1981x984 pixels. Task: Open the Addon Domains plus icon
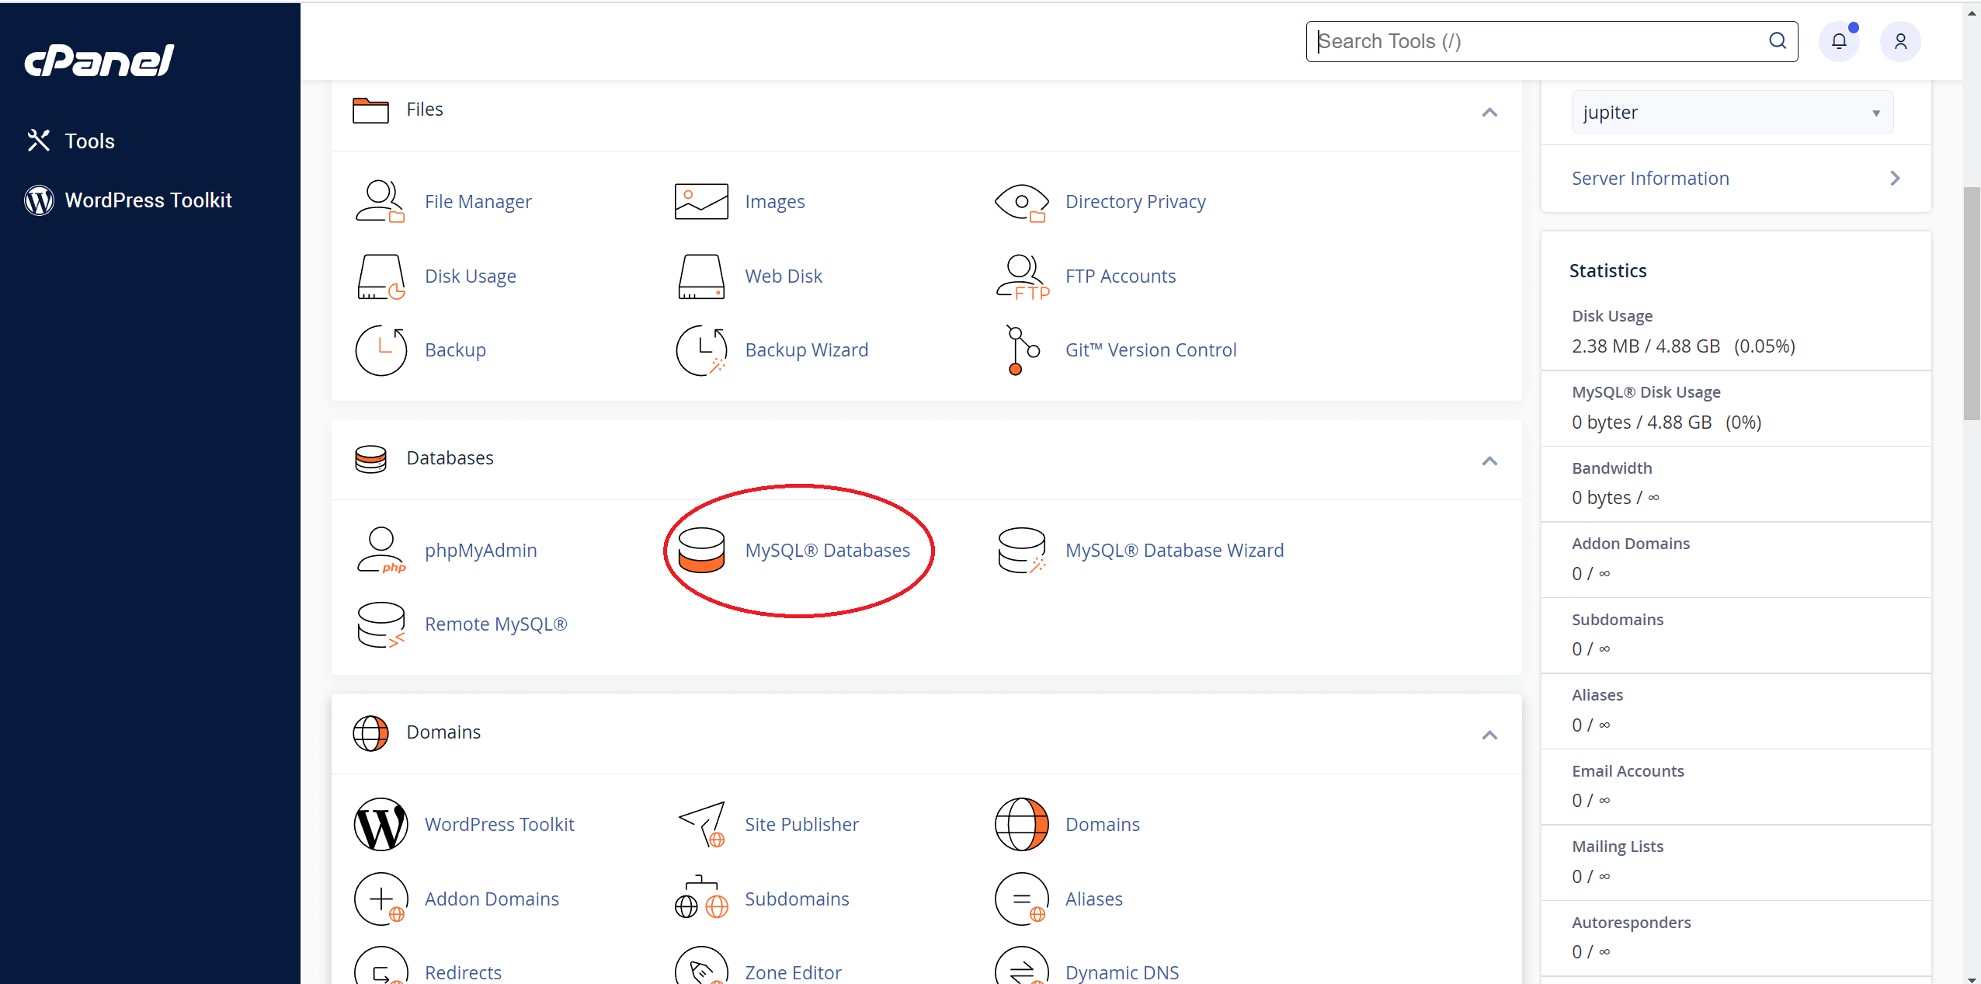pyautogui.click(x=381, y=899)
